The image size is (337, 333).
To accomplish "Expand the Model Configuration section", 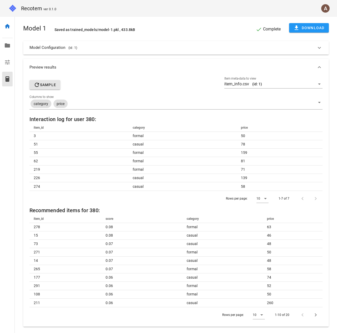I will (x=319, y=48).
